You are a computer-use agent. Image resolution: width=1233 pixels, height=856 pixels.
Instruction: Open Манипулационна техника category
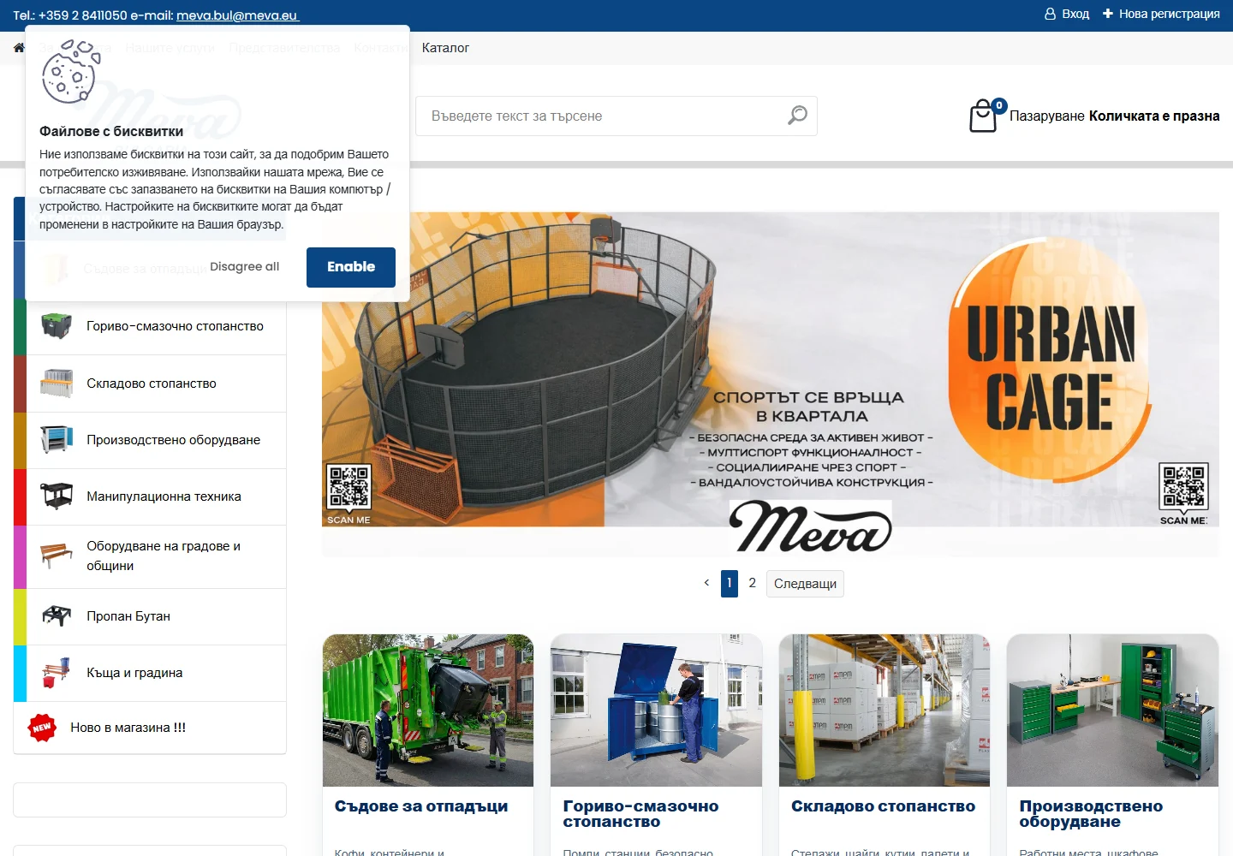164,496
